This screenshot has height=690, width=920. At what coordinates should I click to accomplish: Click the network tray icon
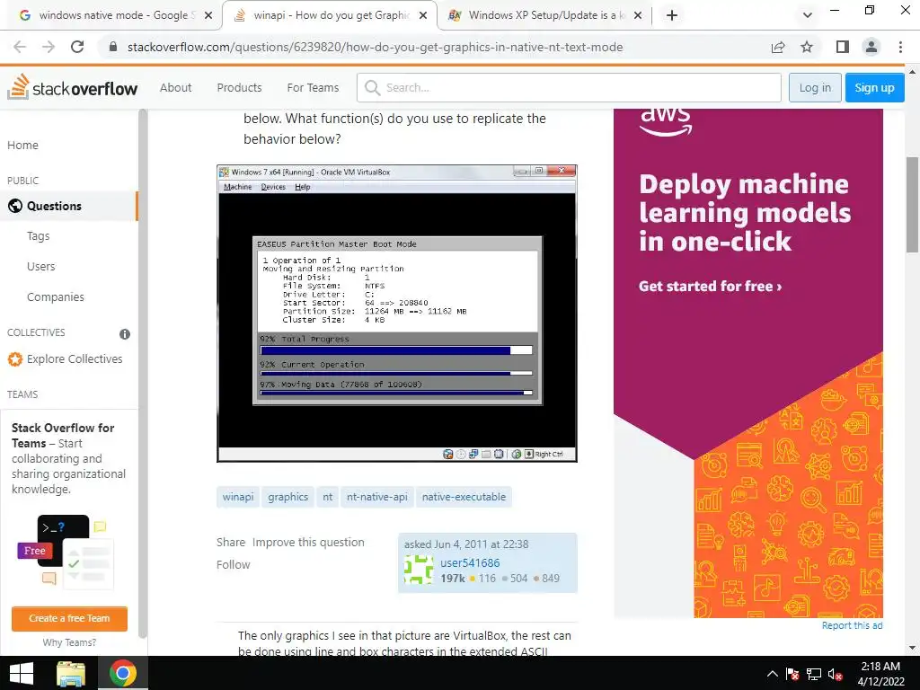tap(814, 674)
